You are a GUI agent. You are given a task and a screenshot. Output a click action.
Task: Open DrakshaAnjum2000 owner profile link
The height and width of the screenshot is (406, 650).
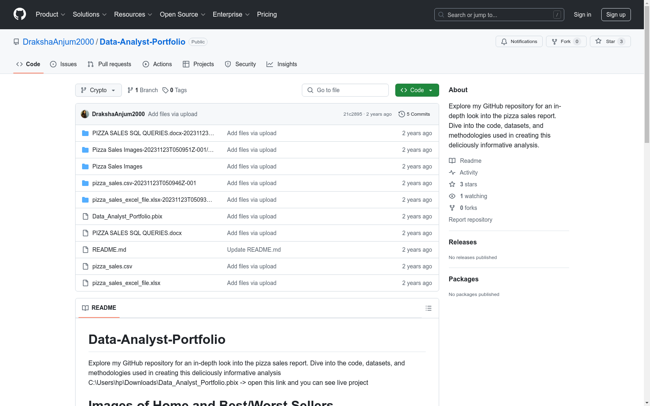[x=58, y=42]
